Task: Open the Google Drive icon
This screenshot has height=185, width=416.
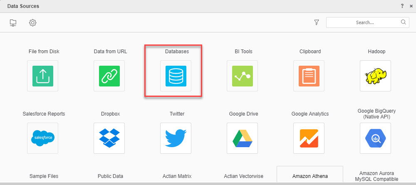Action: coord(243,138)
